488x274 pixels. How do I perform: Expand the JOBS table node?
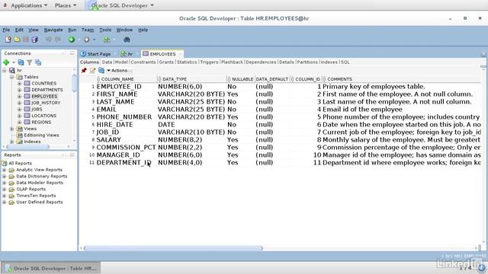tap(19, 109)
